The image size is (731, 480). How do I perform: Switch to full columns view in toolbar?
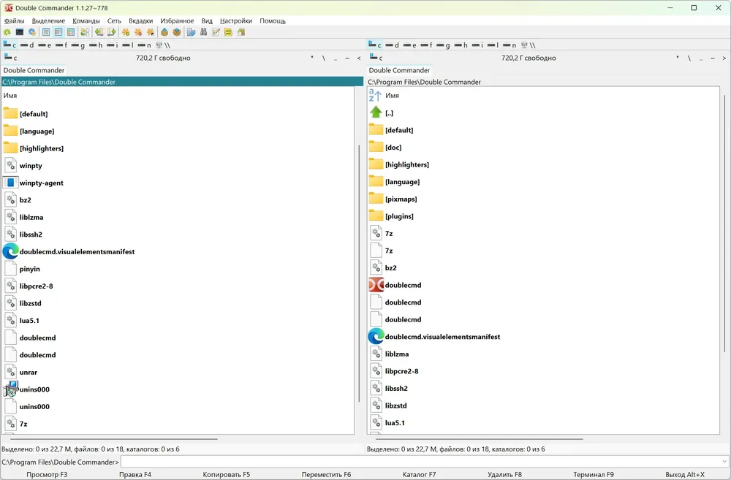coord(58,32)
